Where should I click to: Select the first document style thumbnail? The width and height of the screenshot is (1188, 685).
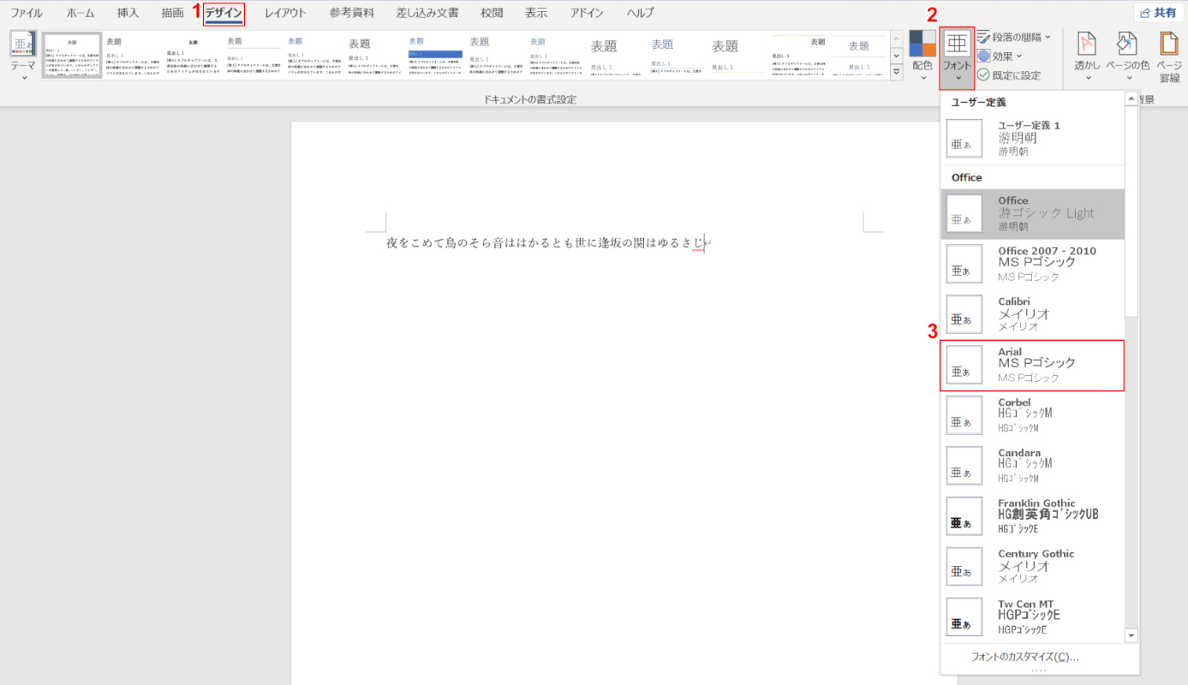(x=72, y=57)
